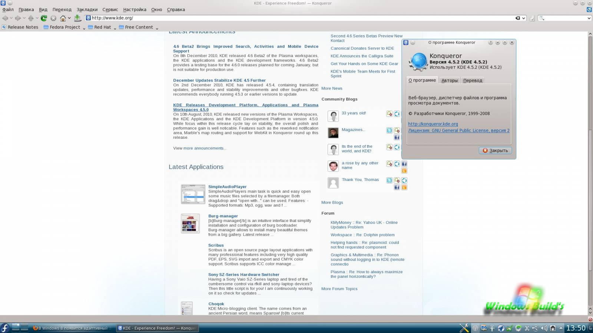
Task: Click 'Canonical Donates Server to KDE' link
Action: [x=362, y=48]
